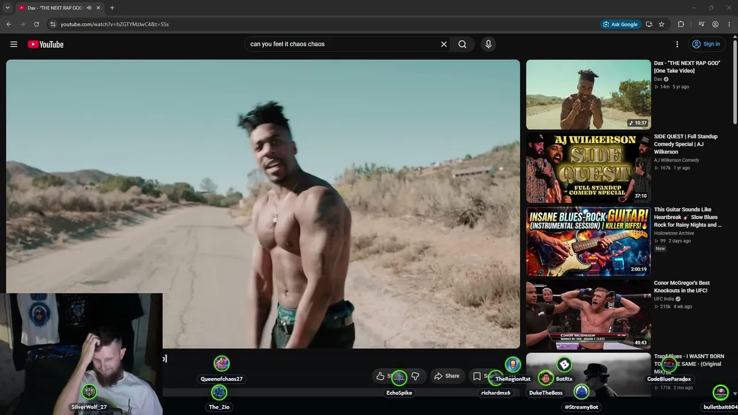Mute the Dax tab audio

89,8
